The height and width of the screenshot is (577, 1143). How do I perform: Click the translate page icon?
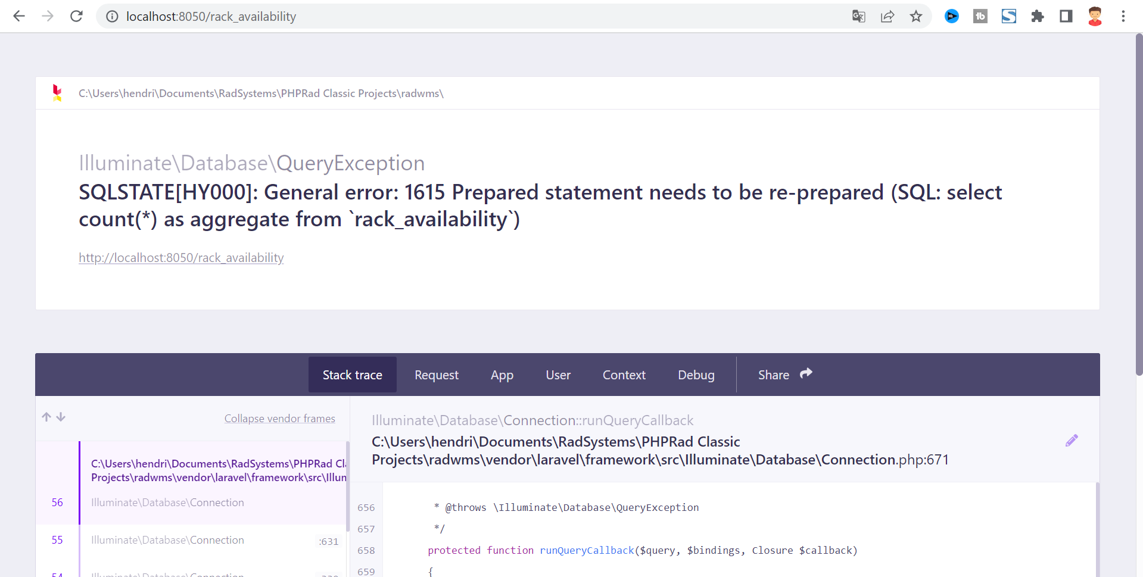858,16
